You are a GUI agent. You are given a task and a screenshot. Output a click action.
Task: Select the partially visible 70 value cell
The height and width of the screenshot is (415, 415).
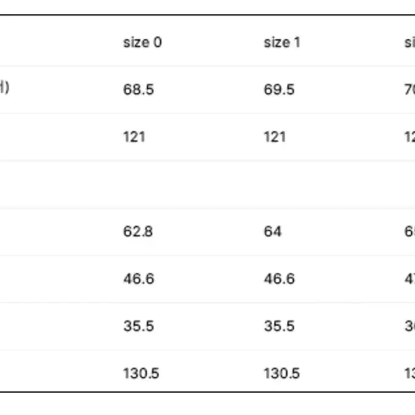(x=409, y=90)
